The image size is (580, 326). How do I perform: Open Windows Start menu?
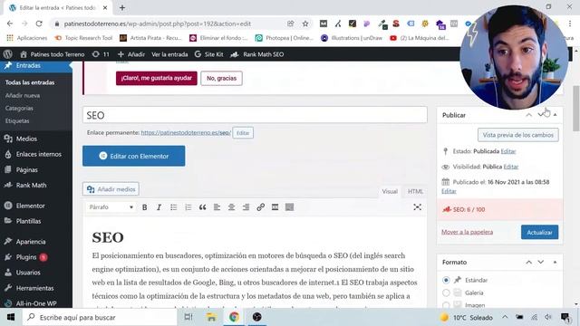tap(11, 317)
